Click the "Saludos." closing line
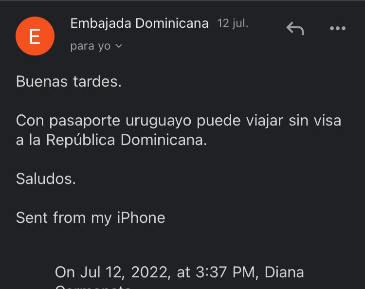 click(x=46, y=179)
